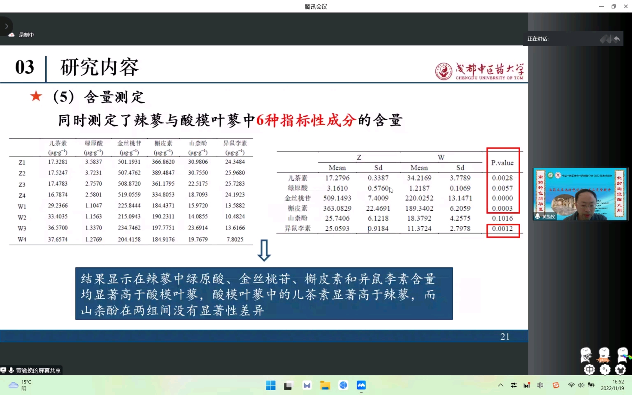The image size is (632, 395).
Task: Click the 正在讲话 speaking status label
Action: 538,39
